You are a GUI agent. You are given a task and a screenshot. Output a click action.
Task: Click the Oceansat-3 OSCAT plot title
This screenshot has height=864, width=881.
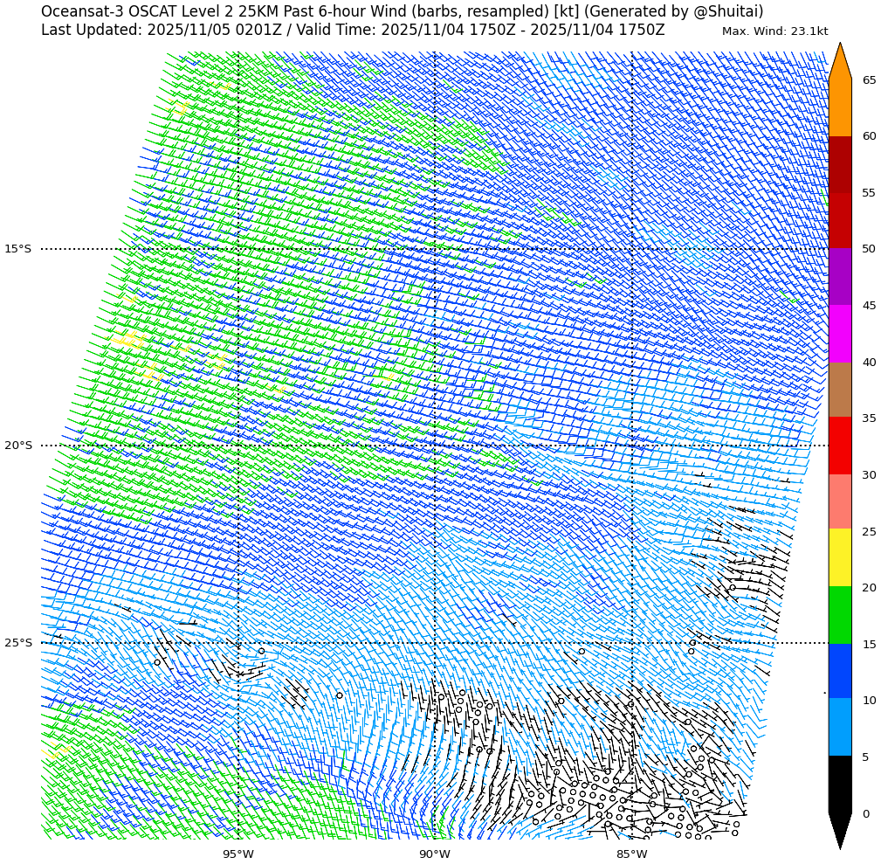pyautogui.click(x=402, y=11)
